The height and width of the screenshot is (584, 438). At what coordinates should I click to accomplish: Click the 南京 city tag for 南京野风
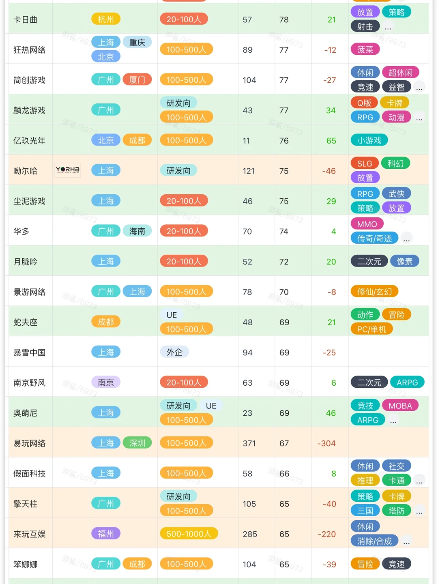tap(106, 382)
